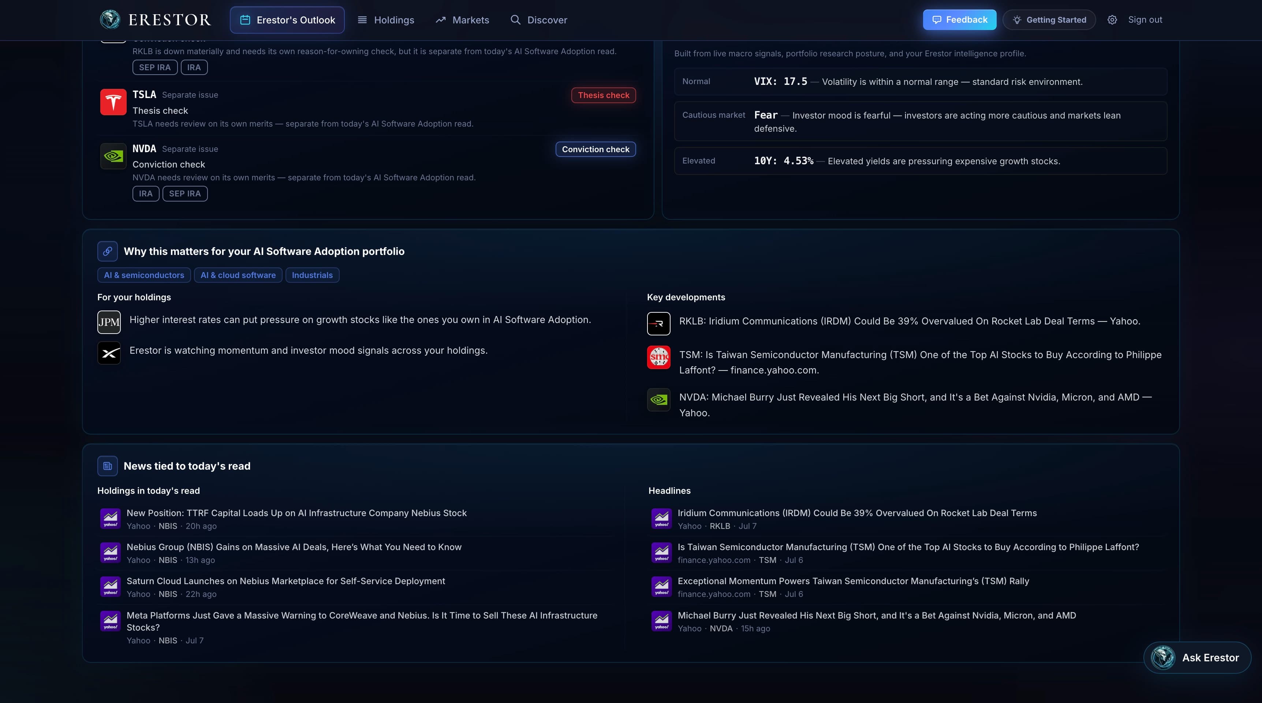
Task: Click the Feedback button
Action: tap(959, 20)
